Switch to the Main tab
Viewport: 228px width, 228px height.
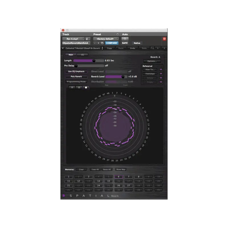point(71,55)
